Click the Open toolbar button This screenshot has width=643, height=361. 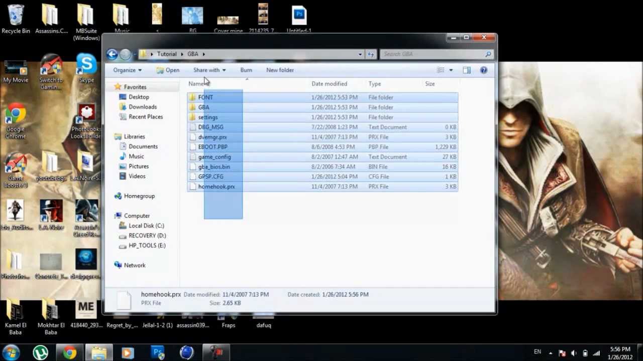(168, 70)
